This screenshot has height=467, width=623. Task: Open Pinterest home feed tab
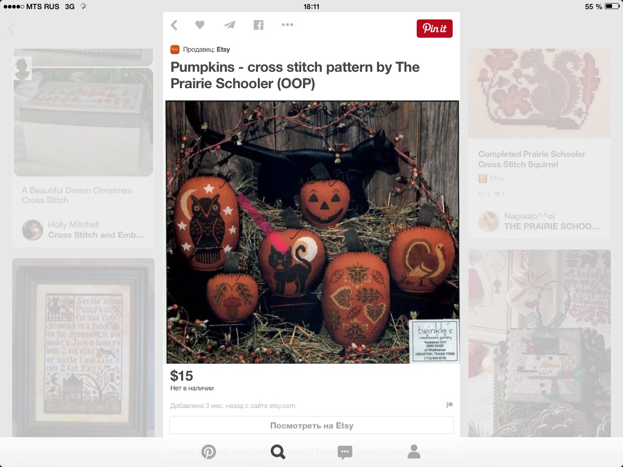tap(209, 452)
